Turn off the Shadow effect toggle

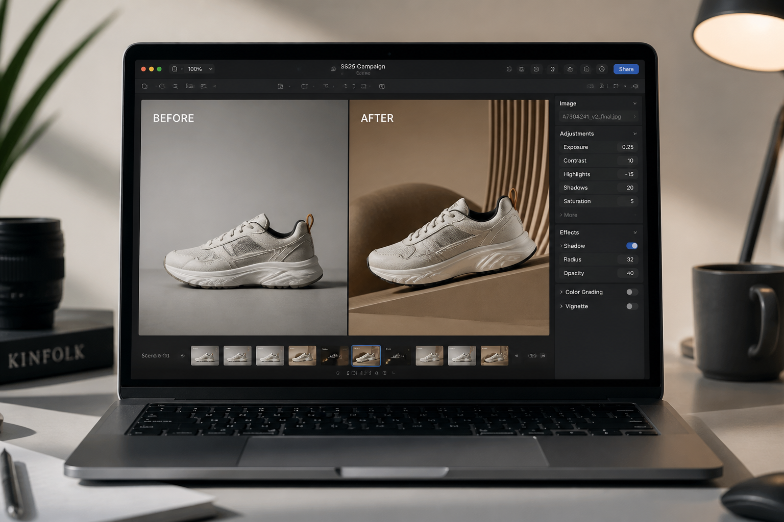pos(632,246)
